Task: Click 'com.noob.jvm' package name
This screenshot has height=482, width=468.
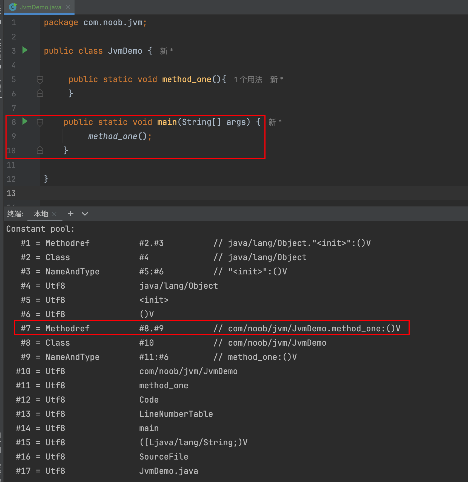Action: coord(113,22)
